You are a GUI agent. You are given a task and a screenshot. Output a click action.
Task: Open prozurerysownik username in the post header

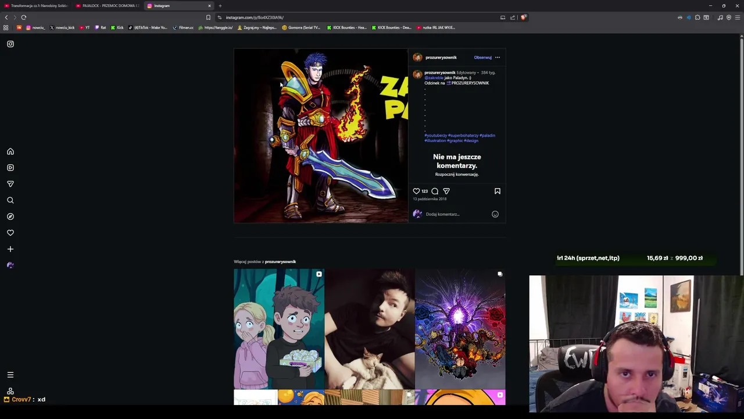[441, 58]
